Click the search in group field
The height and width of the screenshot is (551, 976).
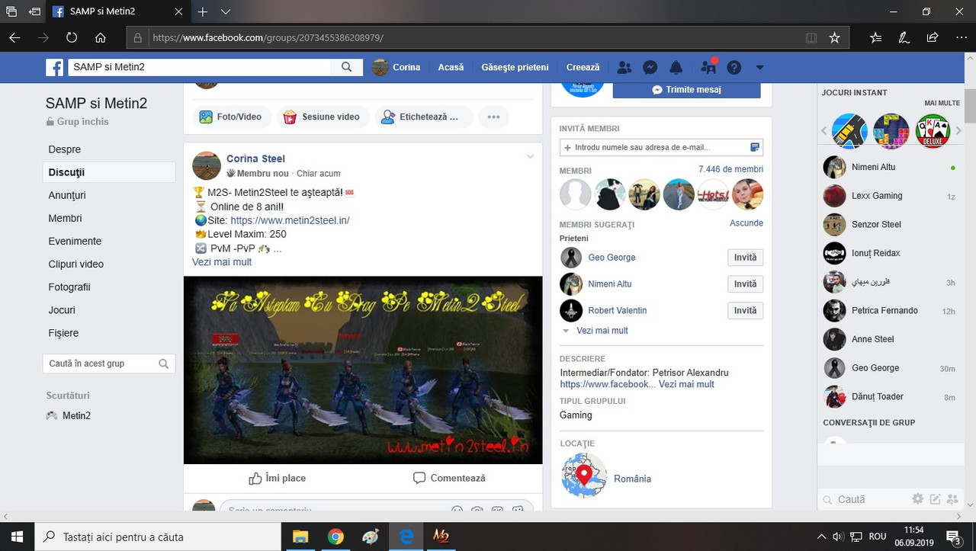click(109, 364)
